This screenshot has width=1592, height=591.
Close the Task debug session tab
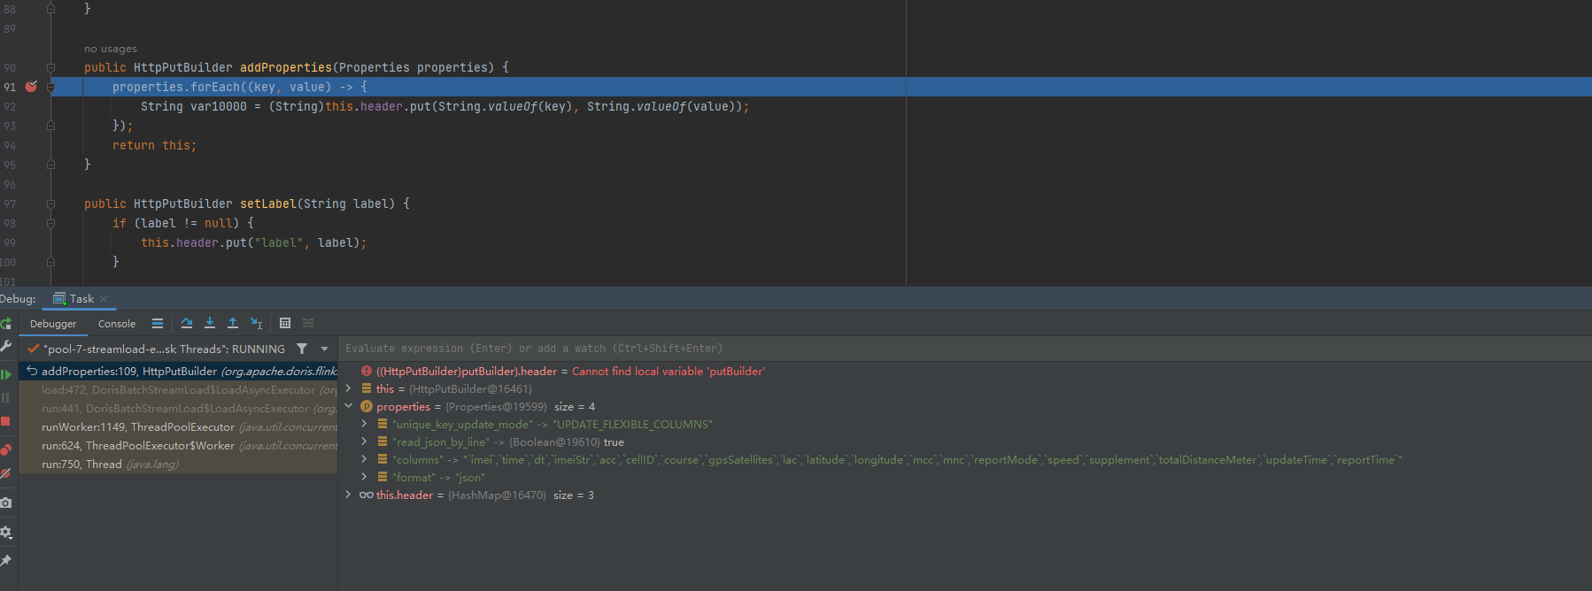coord(104,299)
